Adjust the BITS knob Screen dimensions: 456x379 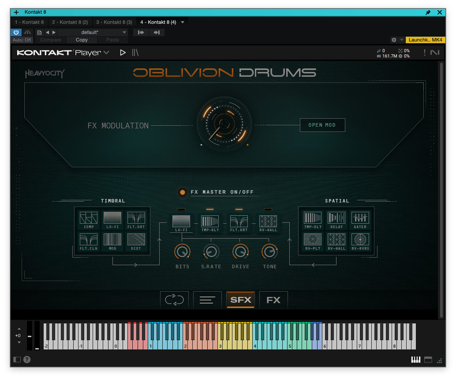pyautogui.click(x=182, y=252)
